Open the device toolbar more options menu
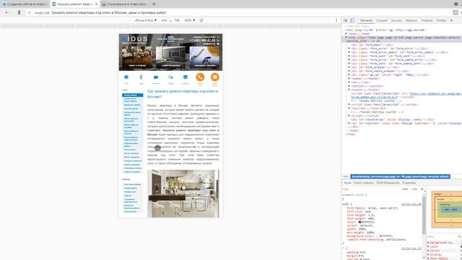Screen dimensions: 462x260 click(x=336, y=20)
